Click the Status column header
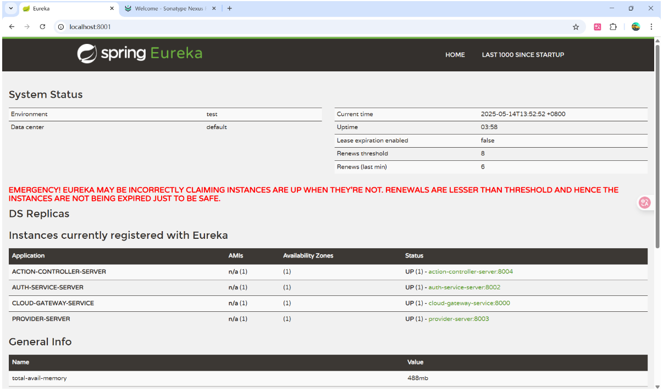The image size is (663, 392). pyautogui.click(x=415, y=256)
